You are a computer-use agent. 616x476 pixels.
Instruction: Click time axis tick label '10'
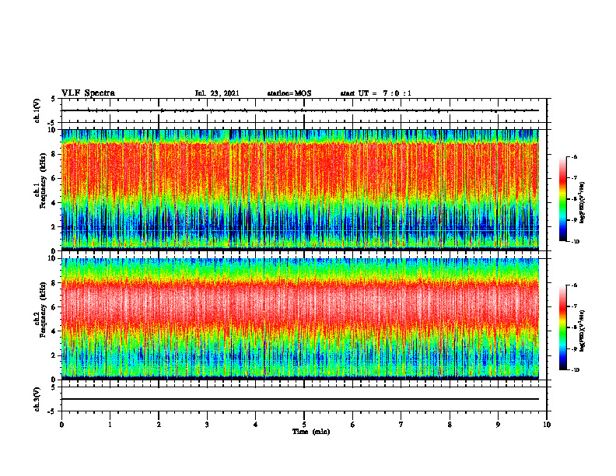tap(547, 425)
